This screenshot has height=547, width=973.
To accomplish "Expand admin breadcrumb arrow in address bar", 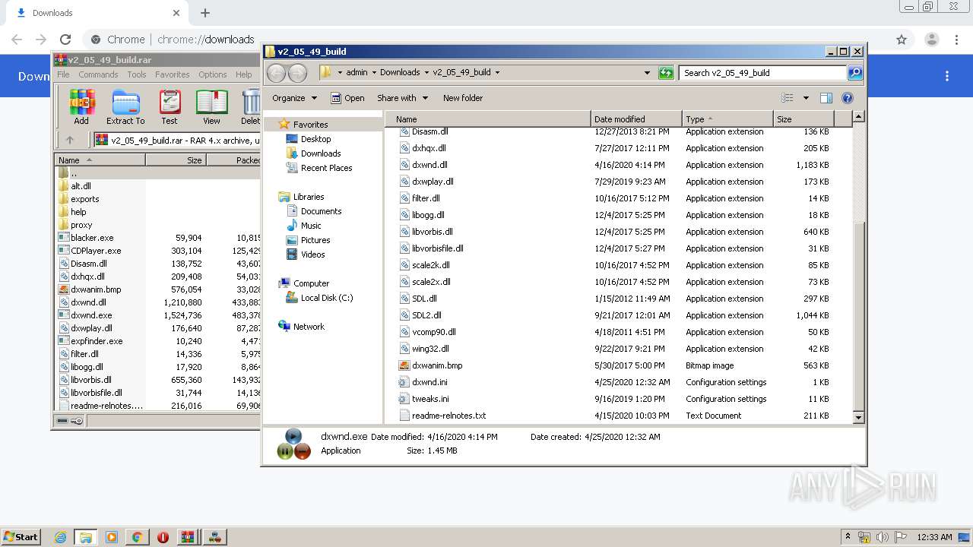I will pyautogui.click(x=373, y=73).
